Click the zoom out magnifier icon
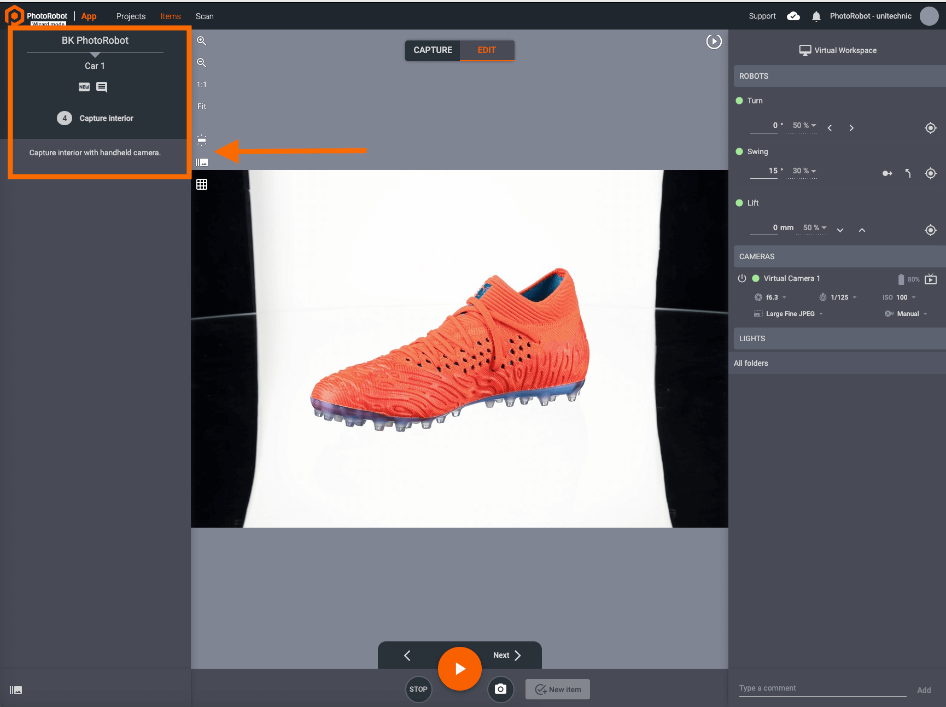Screen dimensions: 946x707 point(201,63)
